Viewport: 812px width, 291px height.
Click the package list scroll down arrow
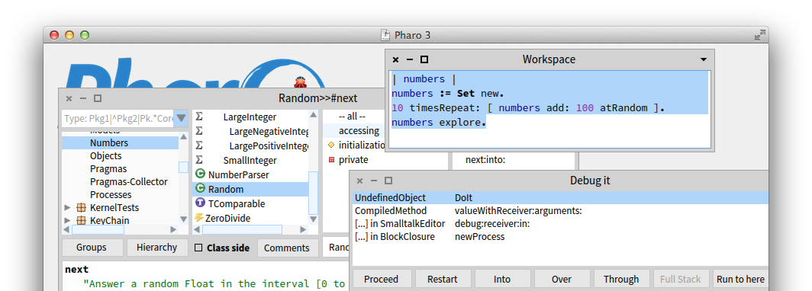183,219
